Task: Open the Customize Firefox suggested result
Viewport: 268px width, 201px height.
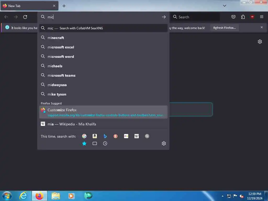Action: [103, 112]
